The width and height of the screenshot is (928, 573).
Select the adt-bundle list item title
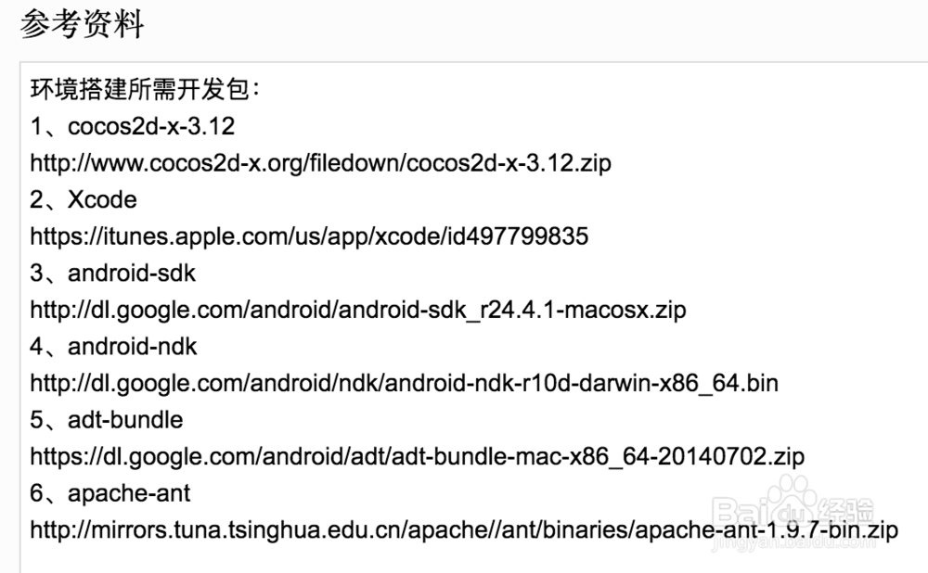pos(125,419)
